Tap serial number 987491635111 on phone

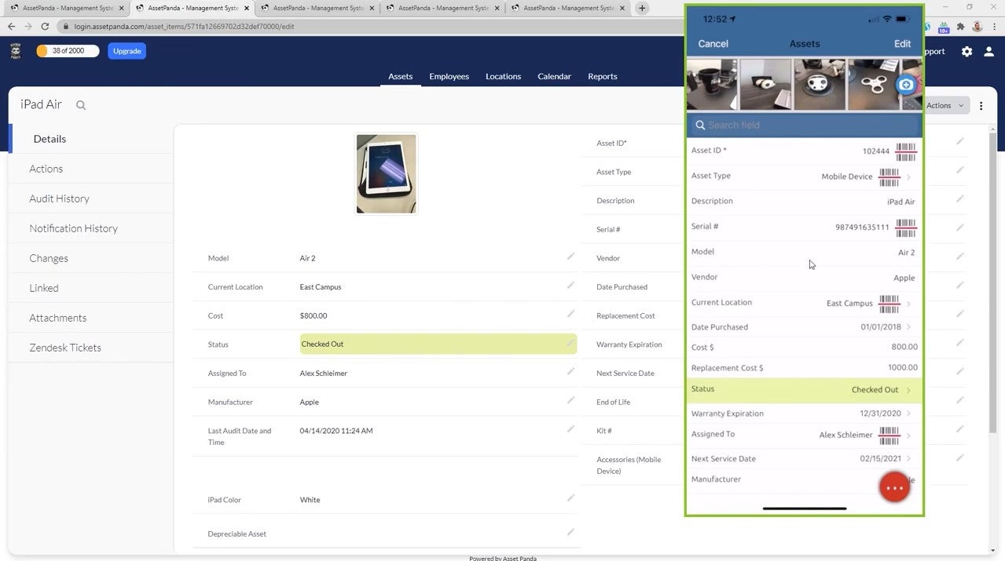862,228
